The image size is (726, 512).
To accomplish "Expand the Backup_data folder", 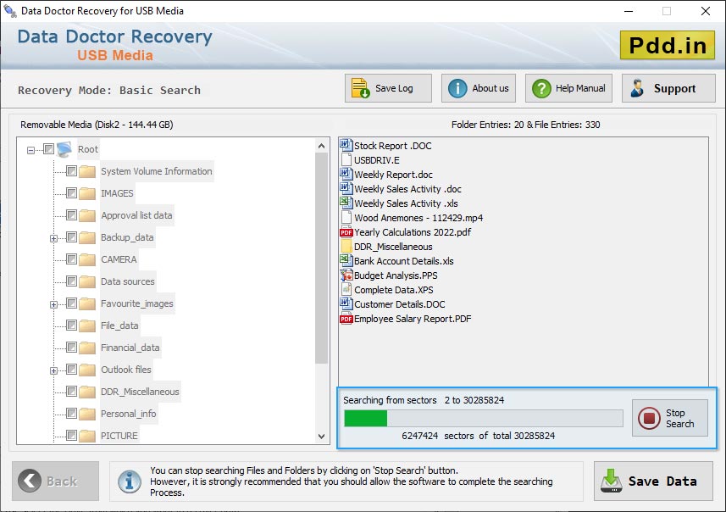I will click(x=53, y=239).
